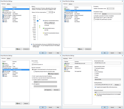Select the Hard Disk icon in Network Adapter window
The width and height of the screenshot is (124, 109).
pyautogui.click(x=3, y=66)
